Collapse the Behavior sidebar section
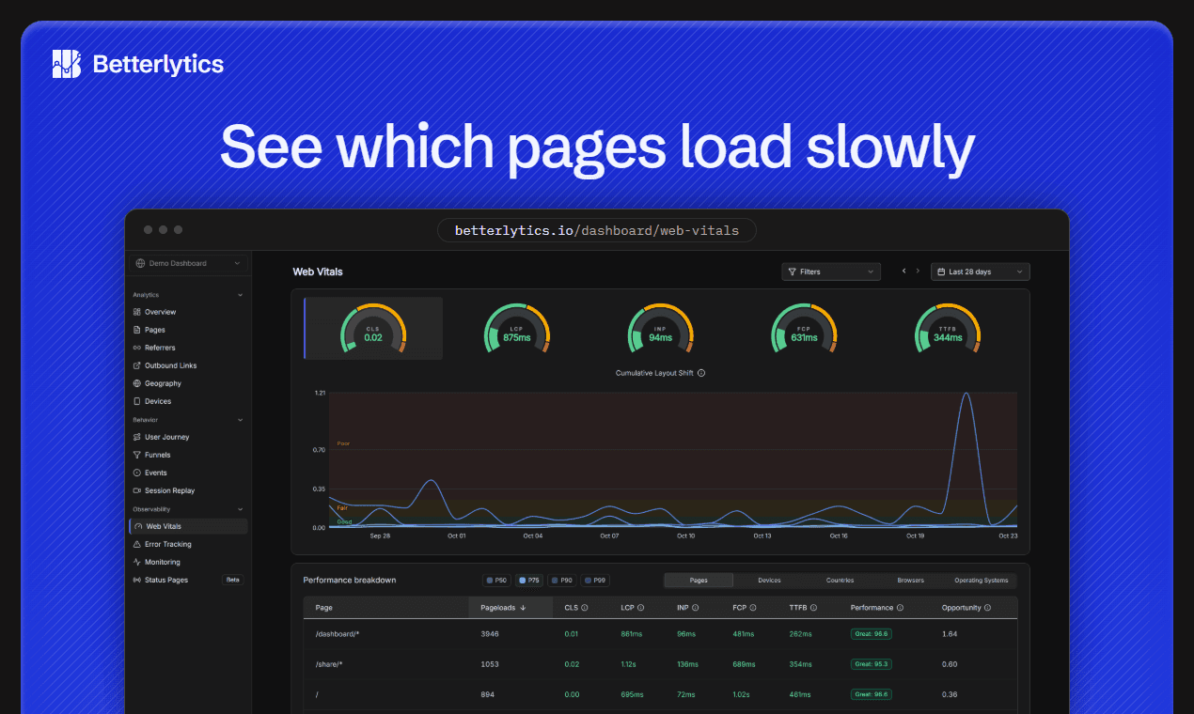1194x714 pixels. (x=240, y=420)
